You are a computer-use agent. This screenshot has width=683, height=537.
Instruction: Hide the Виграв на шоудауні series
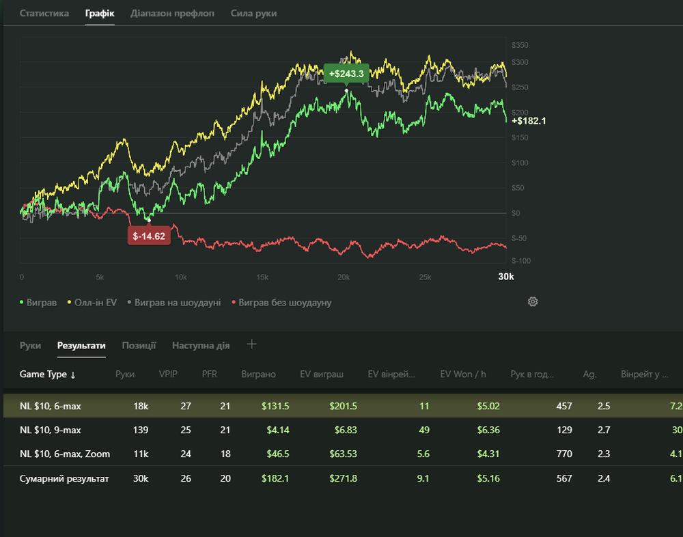[x=173, y=302]
